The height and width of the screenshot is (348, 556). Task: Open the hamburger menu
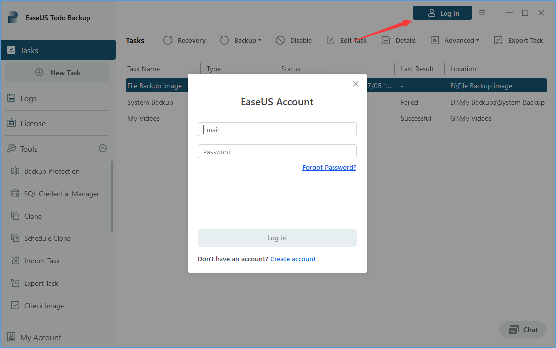pos(482,13)
